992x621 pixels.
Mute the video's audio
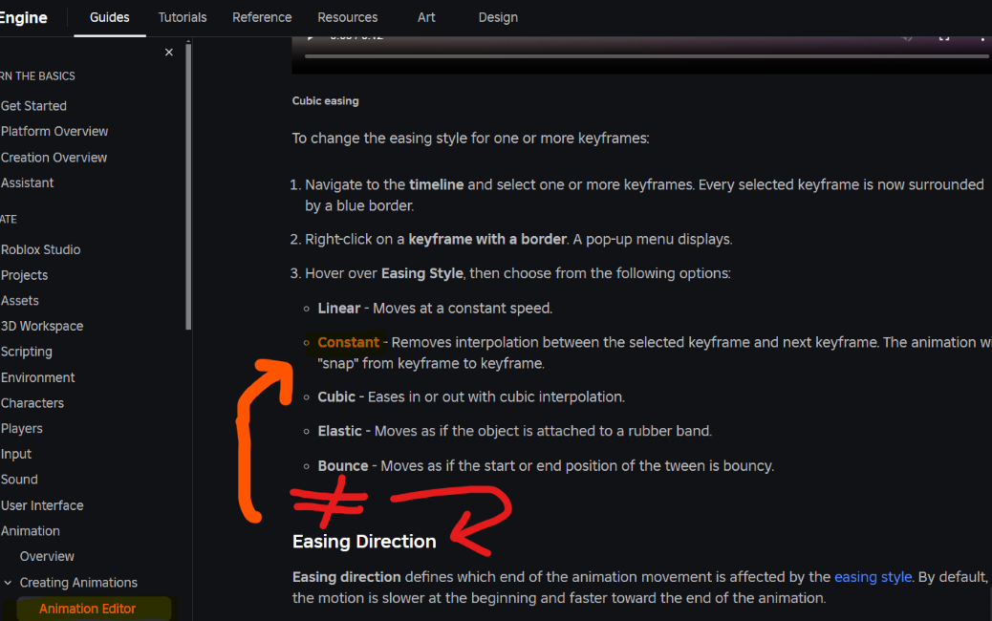pos(906,36)
